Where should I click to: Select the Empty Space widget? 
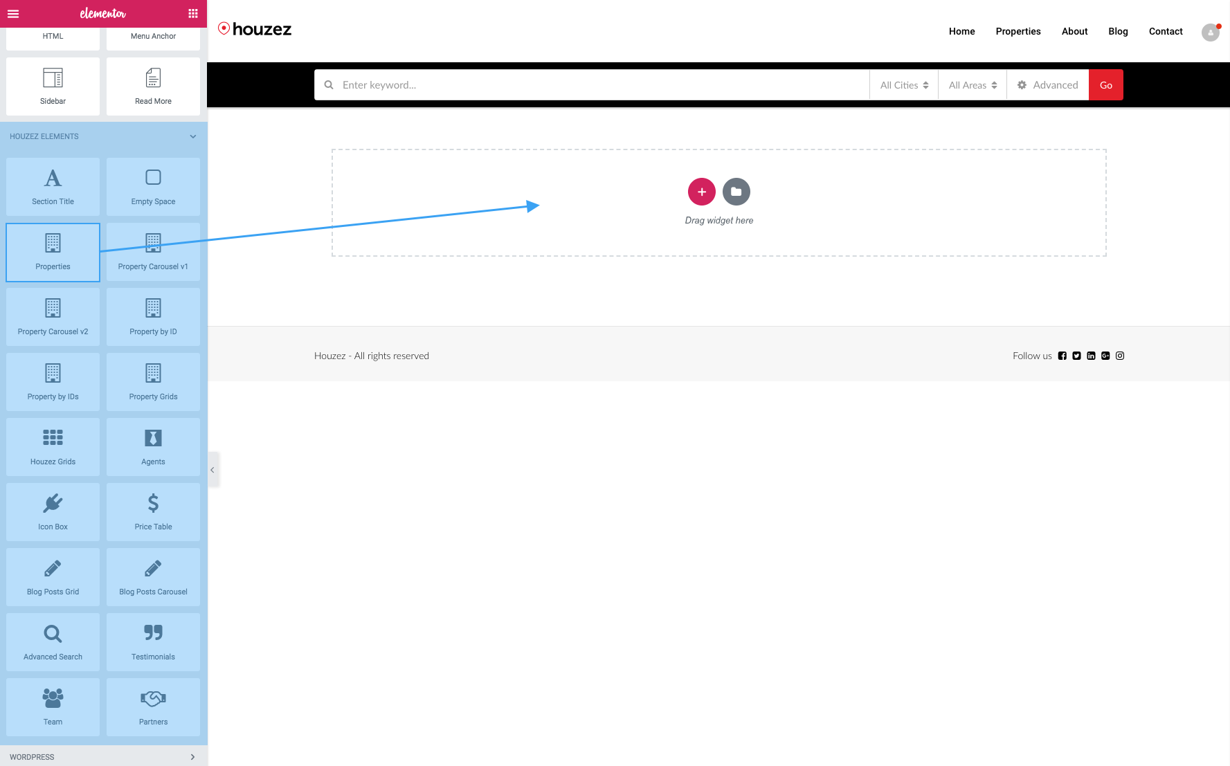(x=153, y=187)
